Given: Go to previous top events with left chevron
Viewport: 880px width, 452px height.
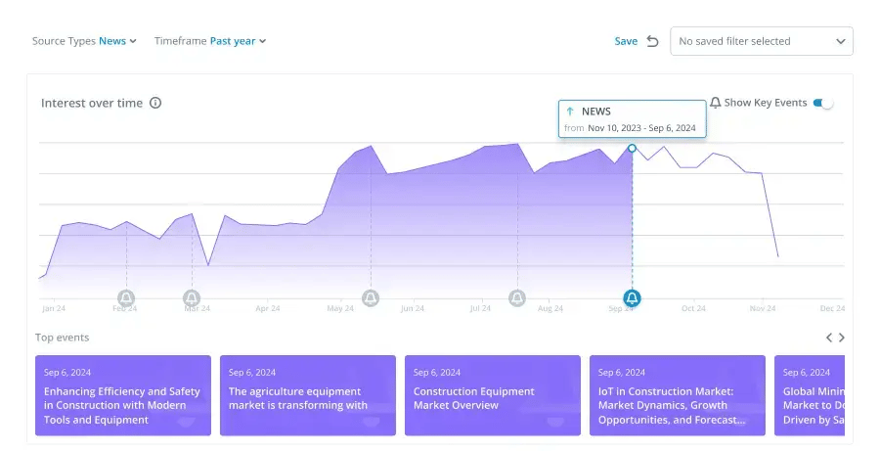Looking at the screenshot, I should 829,338.
